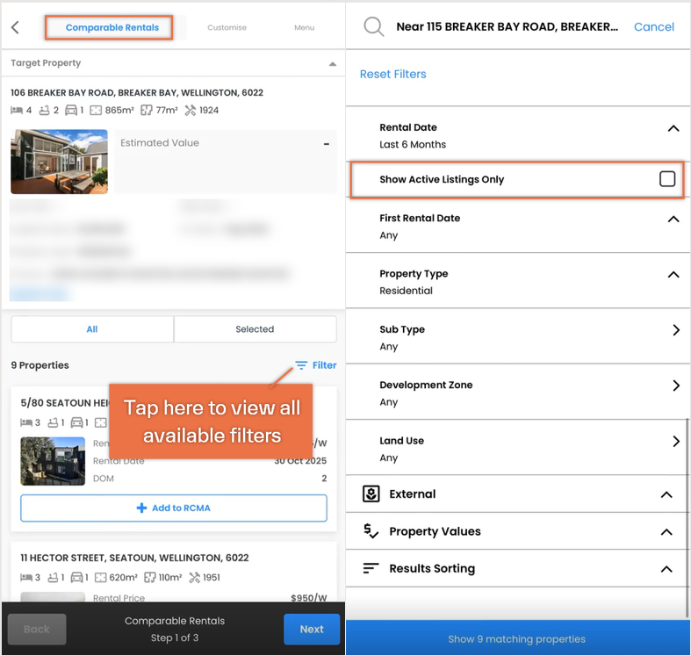Open the Menu tab
The height and width of the screenshot is (656, 691).
click(x=304, y=27)
